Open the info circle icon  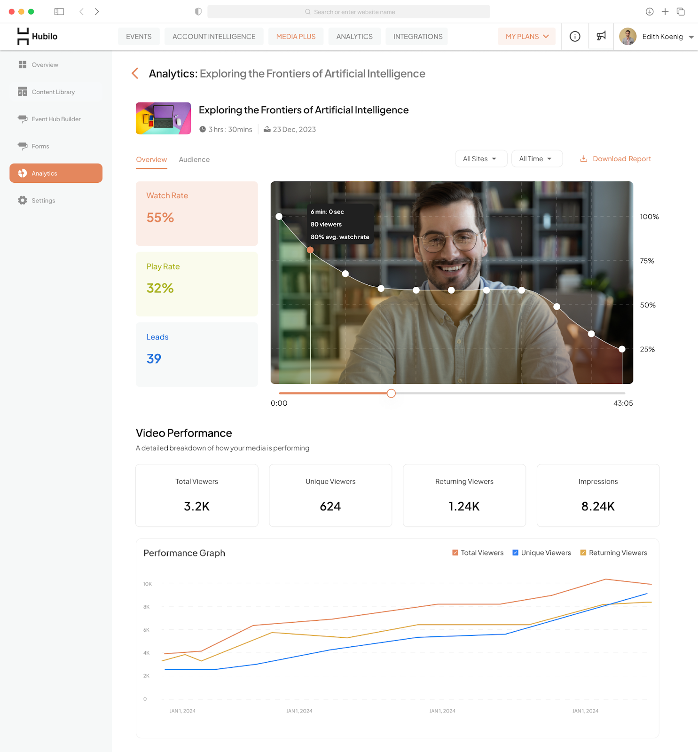pos(575,36)
